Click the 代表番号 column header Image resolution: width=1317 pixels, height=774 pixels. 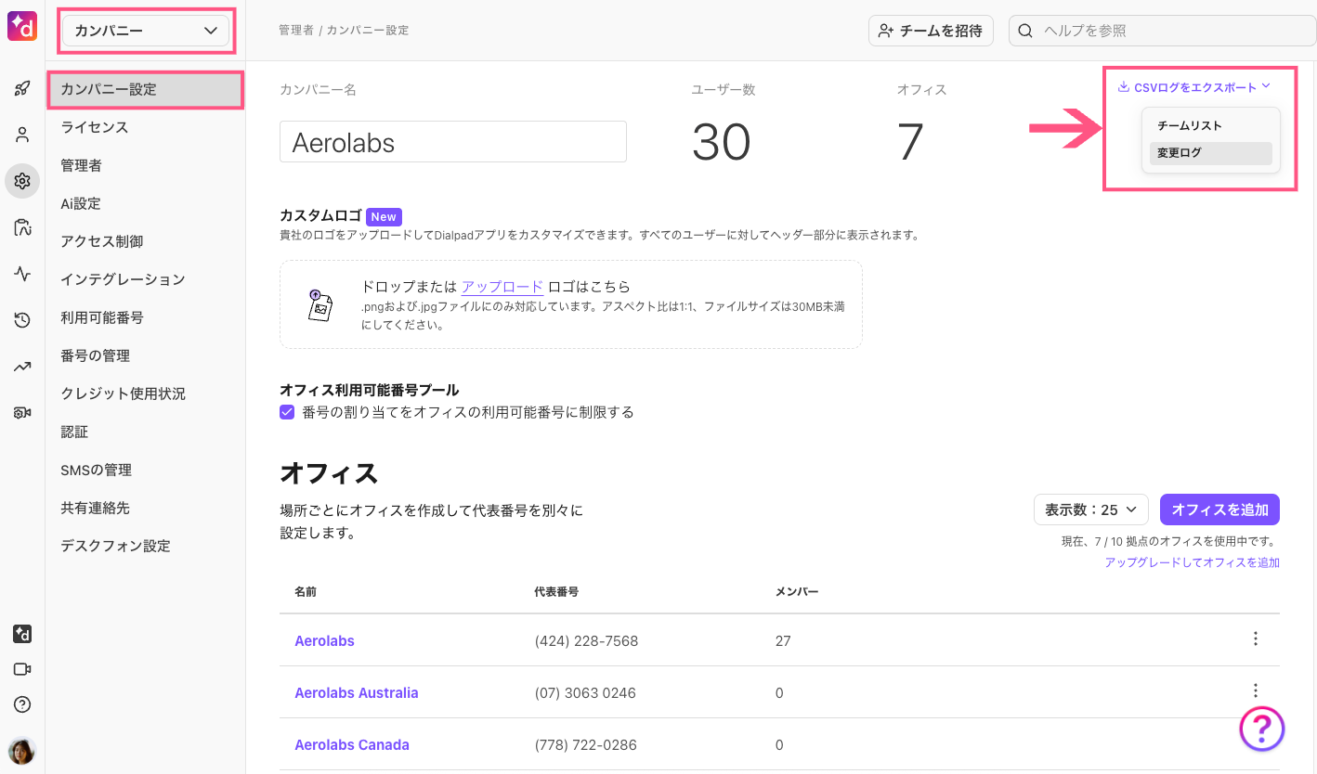[556, 591]
